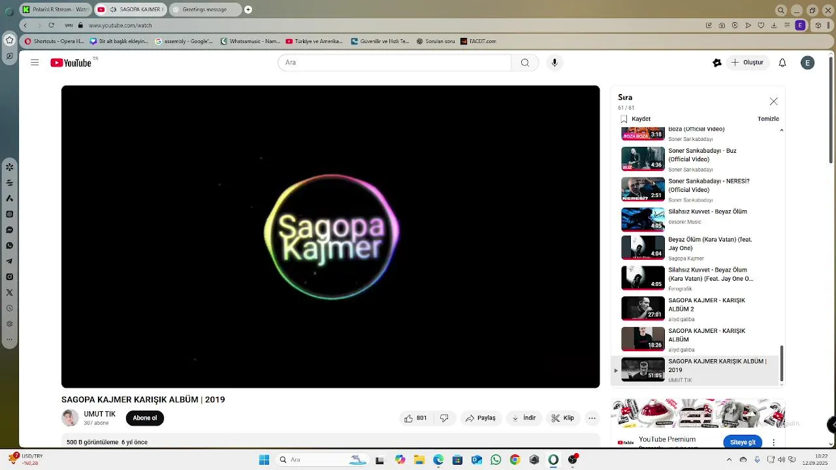Open YouTube hamburger guide menu
The width and height of the screenshot is (836, 470).
click(x=35, y=63)
